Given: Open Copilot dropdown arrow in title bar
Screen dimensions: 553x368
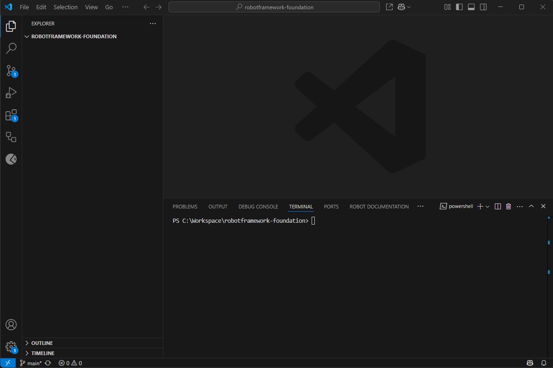Looking at the screenshot, I should click(x=409, y=7).
